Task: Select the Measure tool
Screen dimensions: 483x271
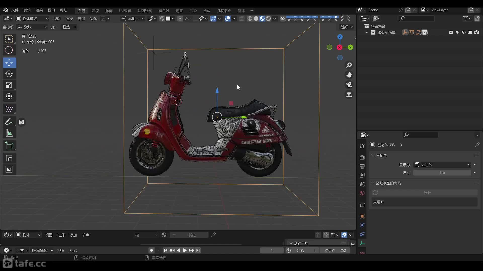Action: [x=9, y=133]
